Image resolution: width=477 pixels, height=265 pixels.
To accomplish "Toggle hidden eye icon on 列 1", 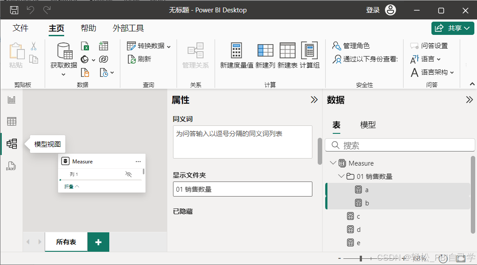I will 128,174.
